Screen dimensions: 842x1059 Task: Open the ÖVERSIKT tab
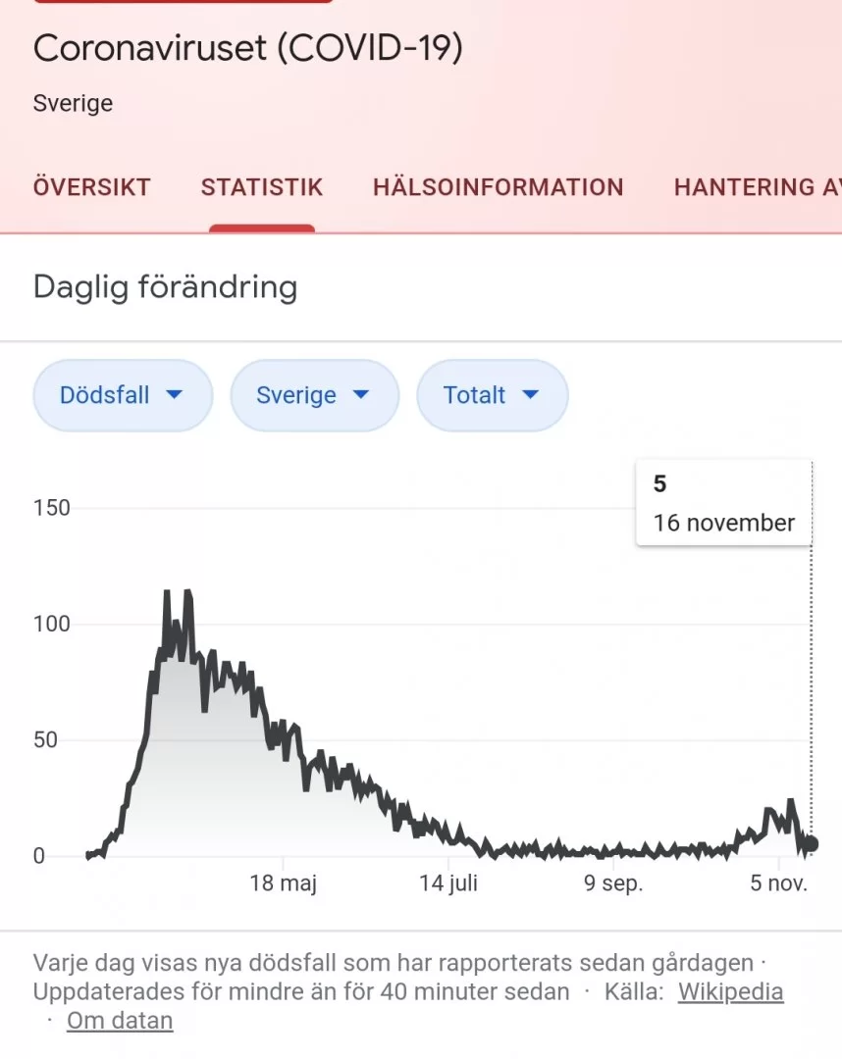tap(92, 187)
